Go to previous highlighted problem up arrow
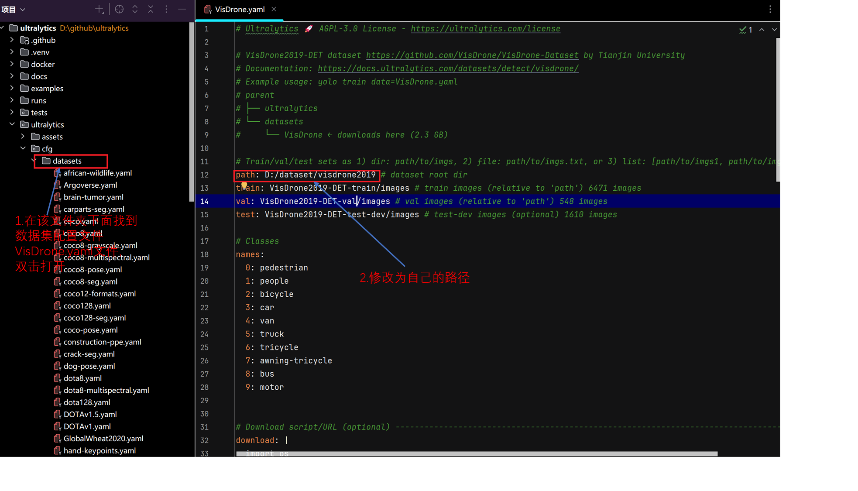This screenshot has height=491, width=858. click(762, 30)
